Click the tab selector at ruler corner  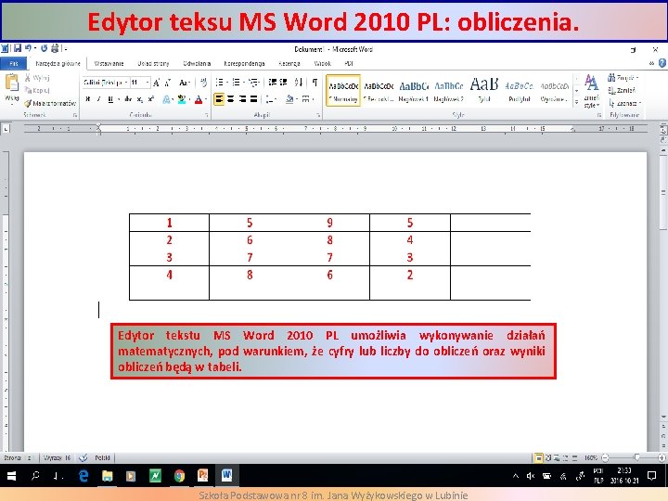6,129
